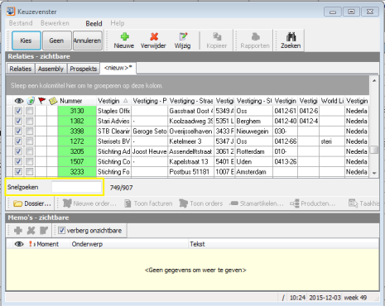Toggle second checkbox for row 3130

click(30, 111)
